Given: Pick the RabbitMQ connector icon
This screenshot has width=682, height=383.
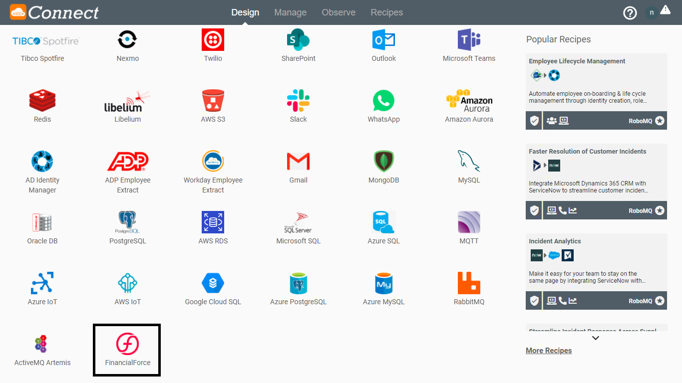Looking at the screenshot, I should coord(469,283).
